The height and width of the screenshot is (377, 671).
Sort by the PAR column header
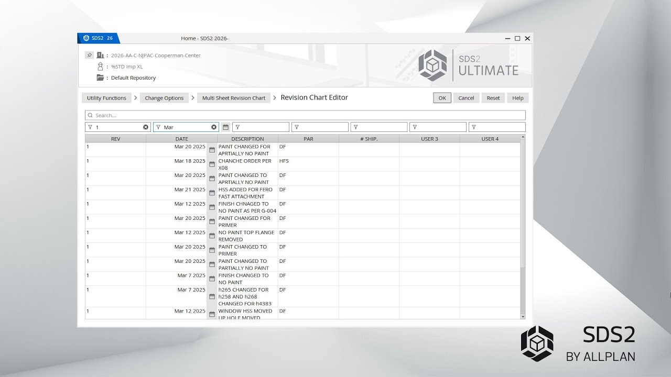[308, 139]
